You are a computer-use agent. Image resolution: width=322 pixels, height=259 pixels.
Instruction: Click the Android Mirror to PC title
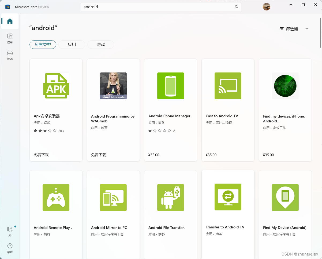pyautogui.click(x=109, y=228)
